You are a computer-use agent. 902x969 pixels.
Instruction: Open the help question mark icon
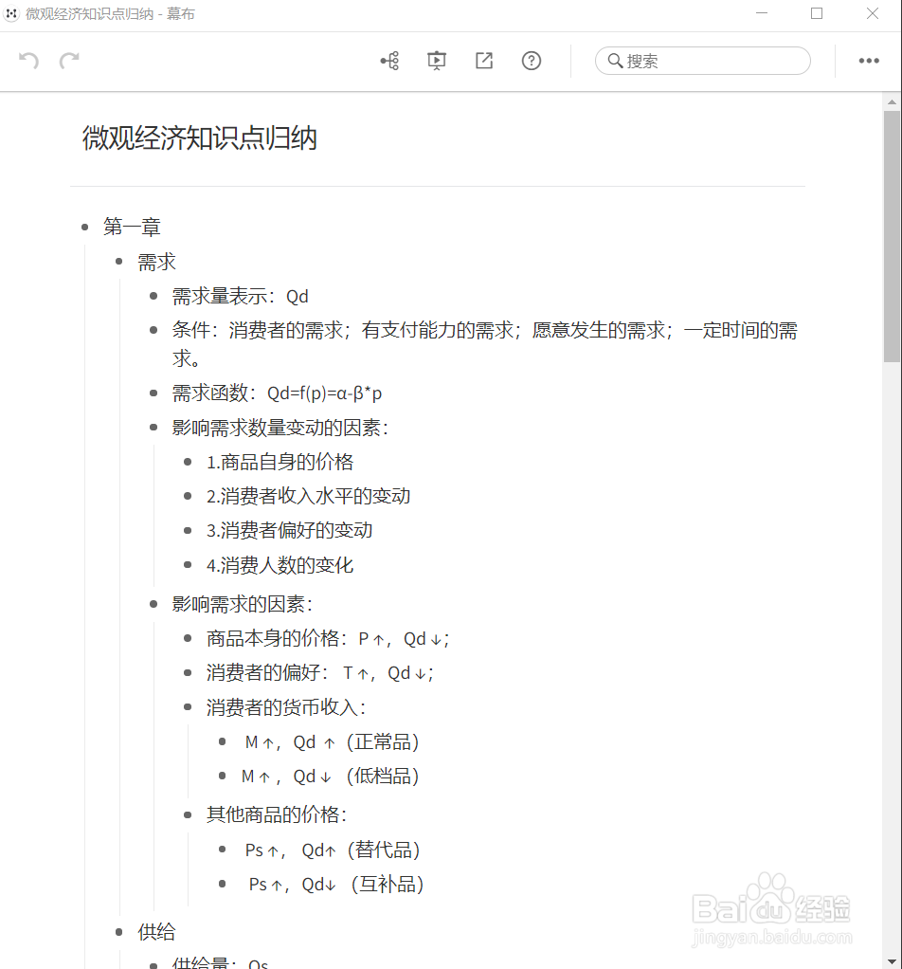point(531,61)
